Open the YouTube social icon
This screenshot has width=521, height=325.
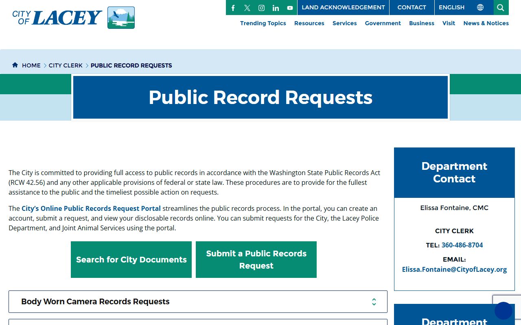tap(290, 8)
